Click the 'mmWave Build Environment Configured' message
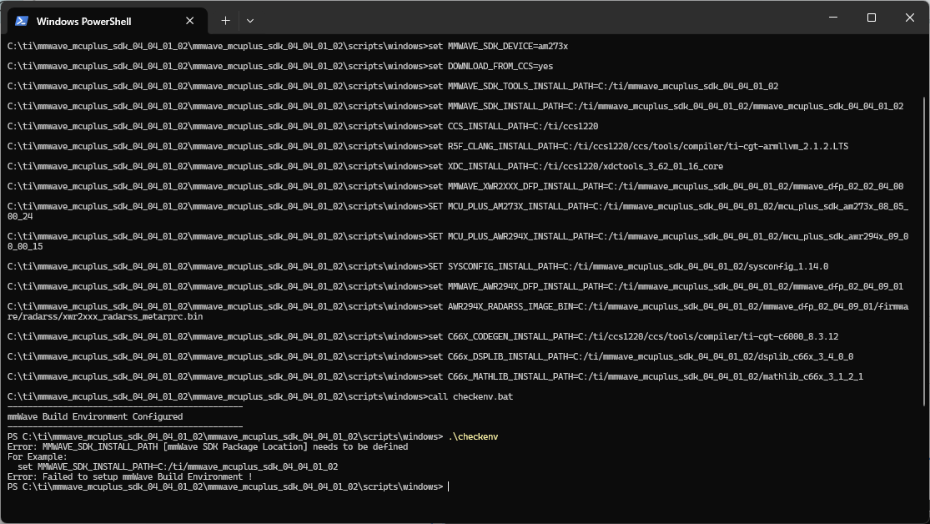930x524 pixels. tap(95, 416)
